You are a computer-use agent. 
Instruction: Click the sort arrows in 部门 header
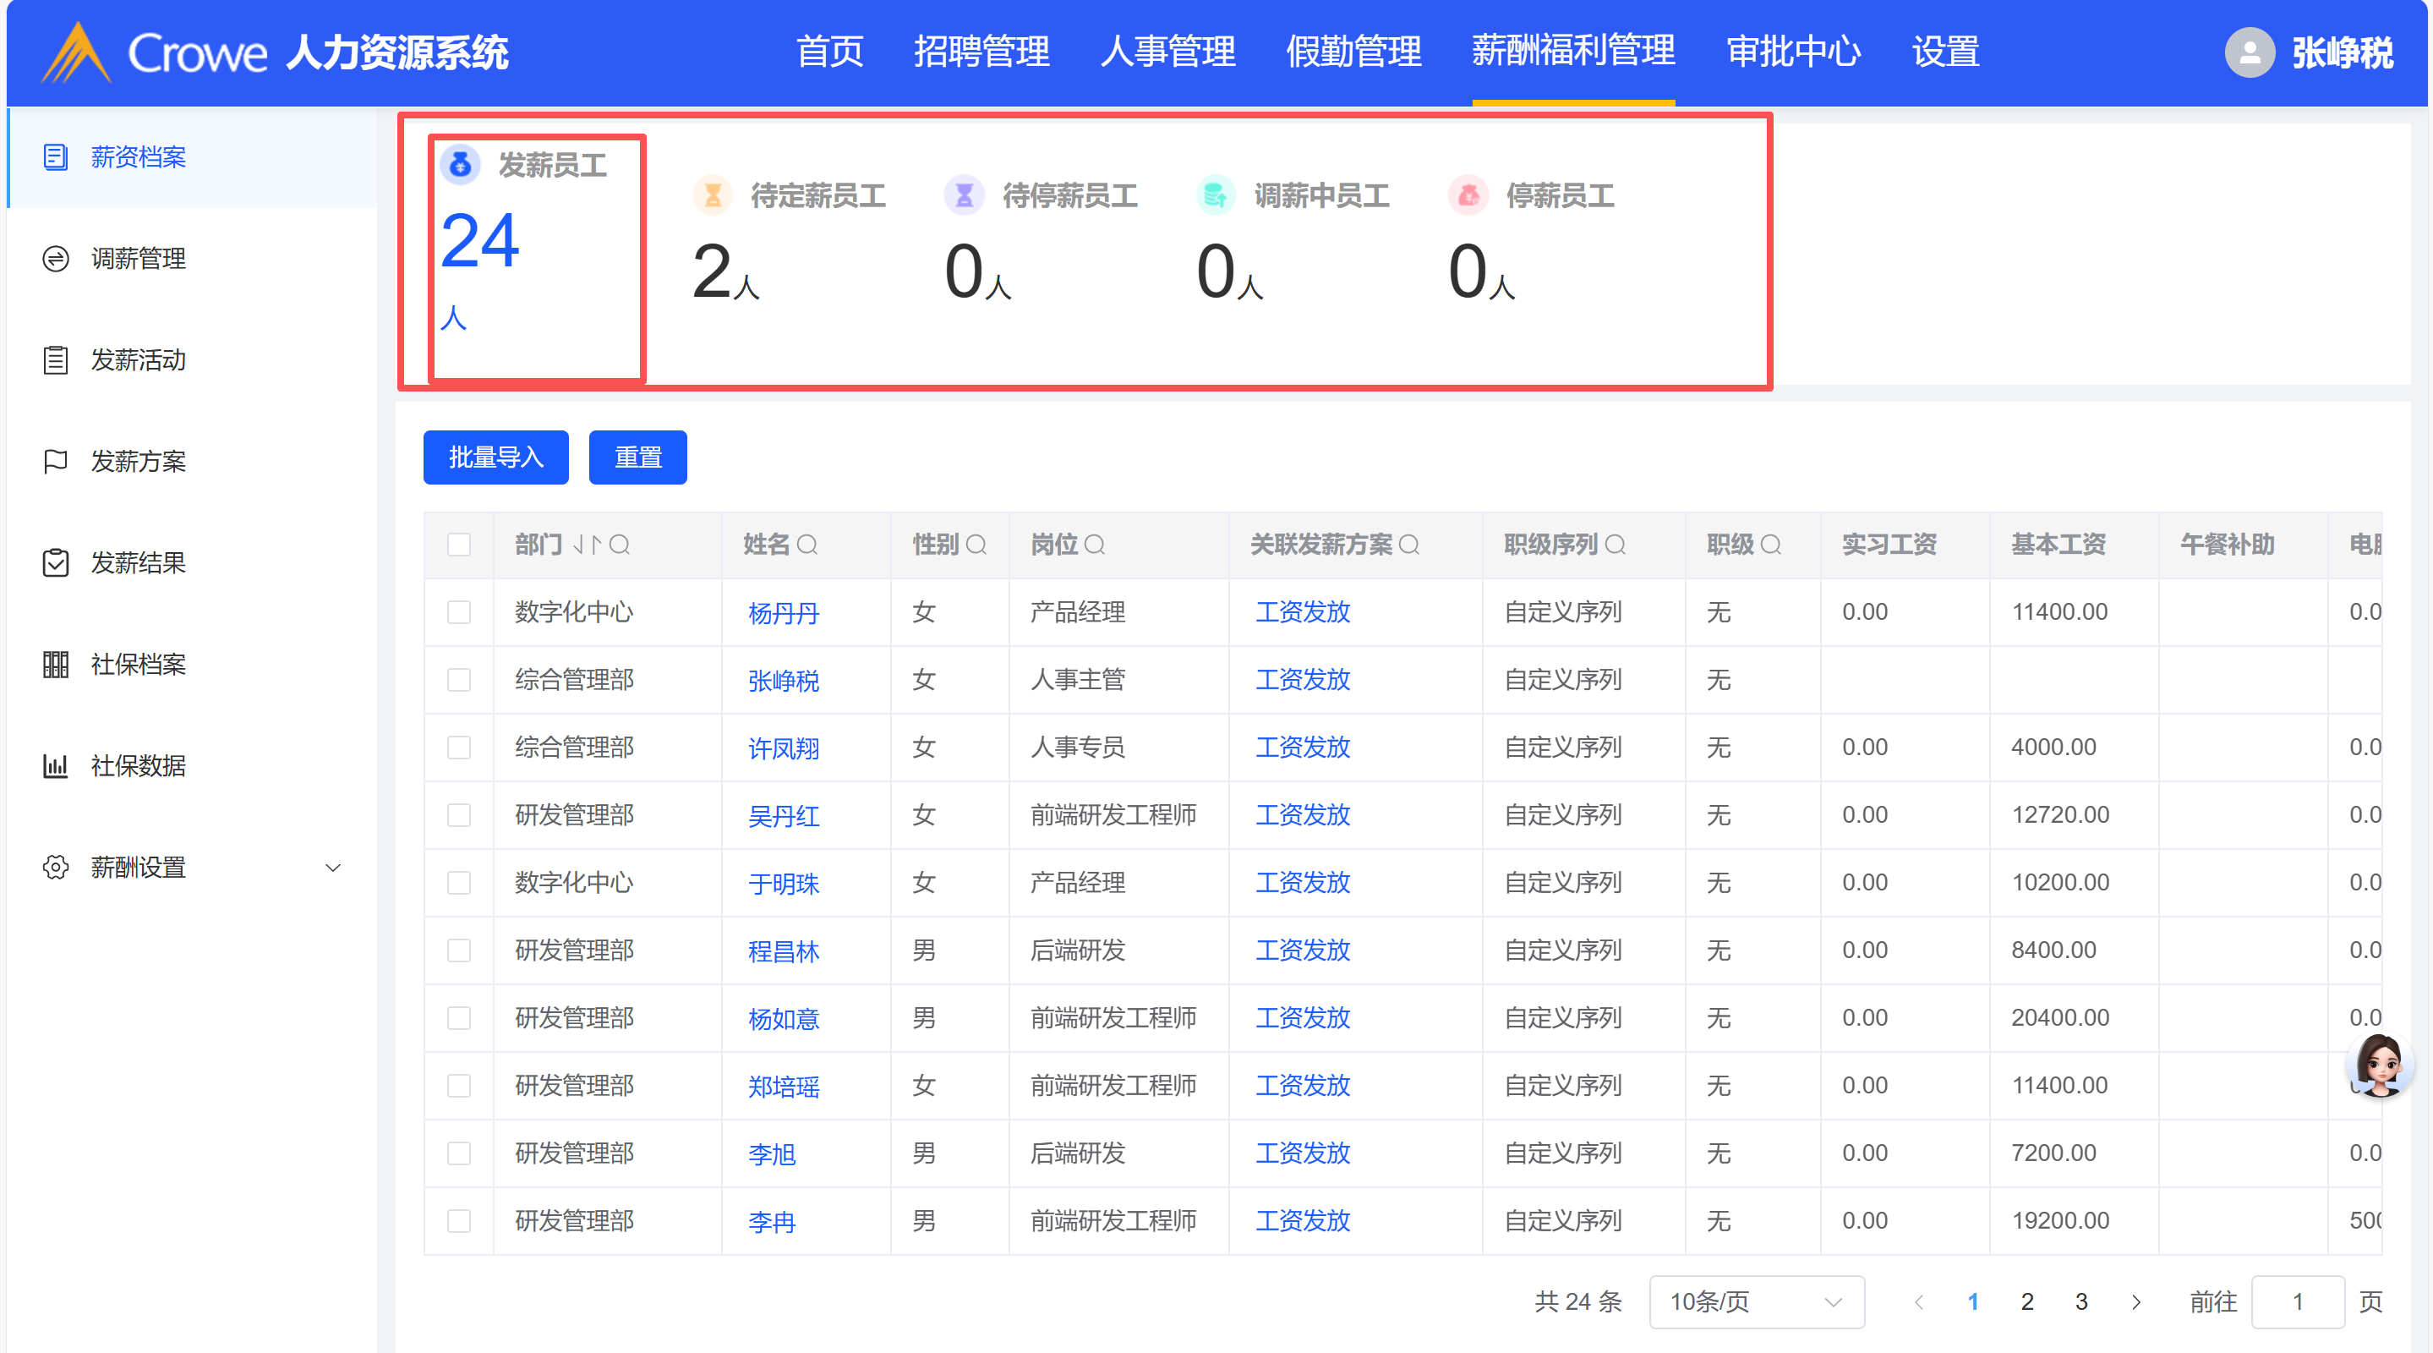(x=587, y=545)
